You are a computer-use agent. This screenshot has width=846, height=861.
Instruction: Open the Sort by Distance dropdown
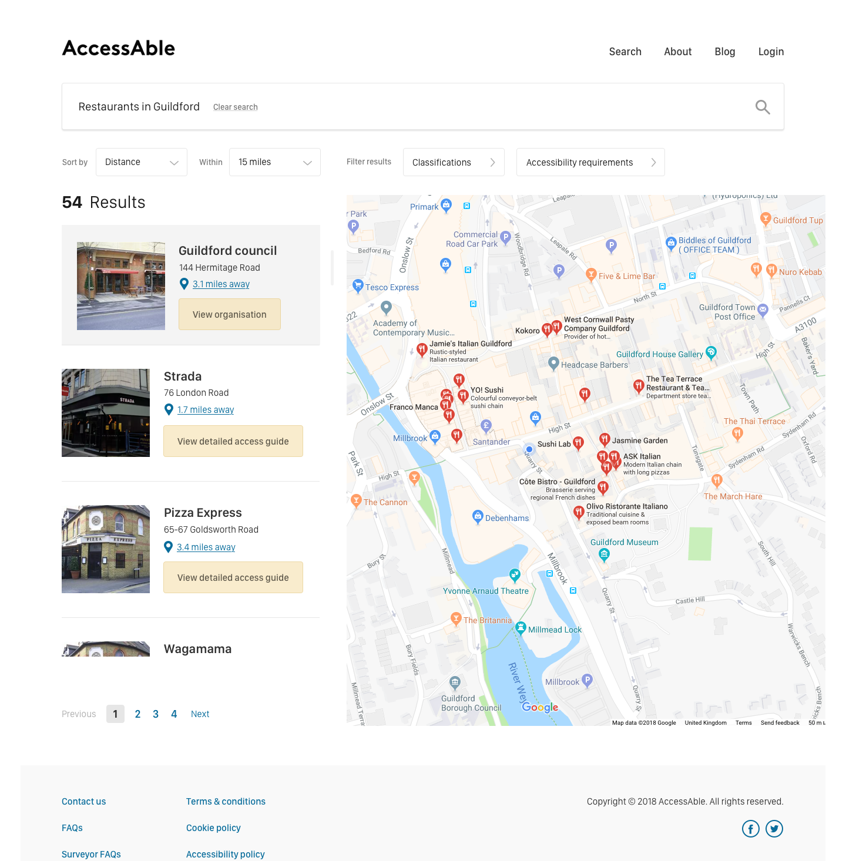pos(142,162)
